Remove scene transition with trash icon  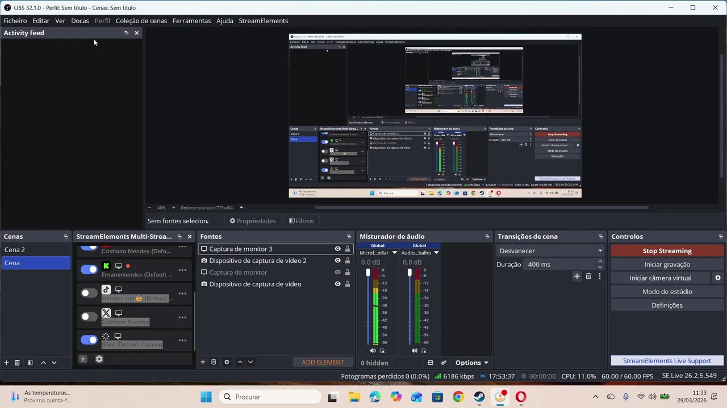click(x=588, y=277)
